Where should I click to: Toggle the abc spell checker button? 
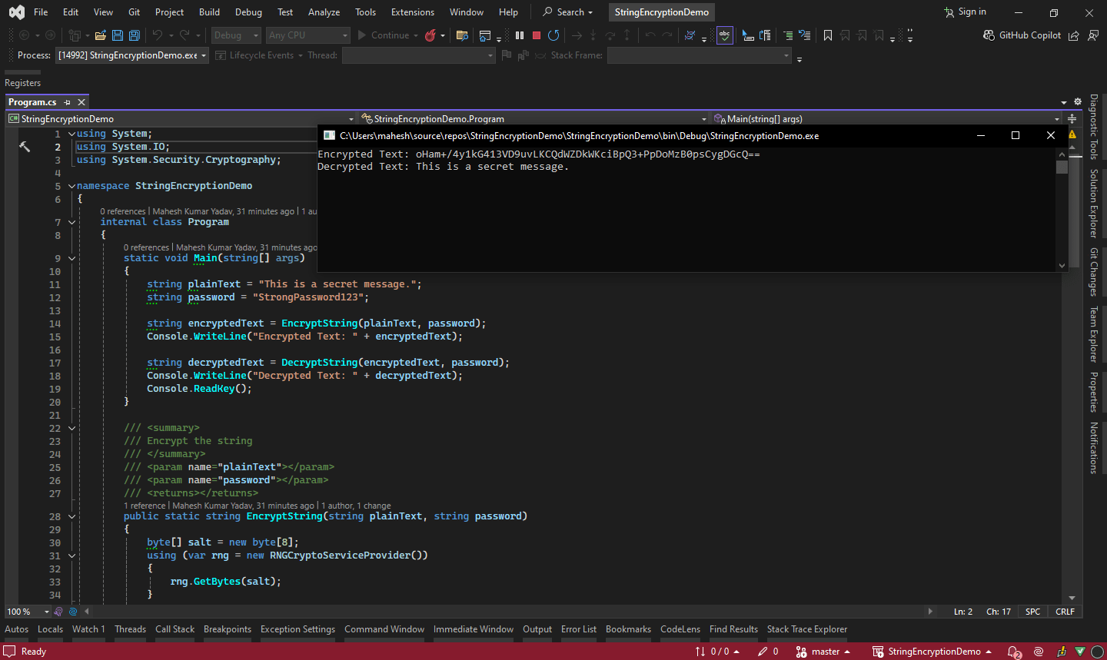coord(724,35)
